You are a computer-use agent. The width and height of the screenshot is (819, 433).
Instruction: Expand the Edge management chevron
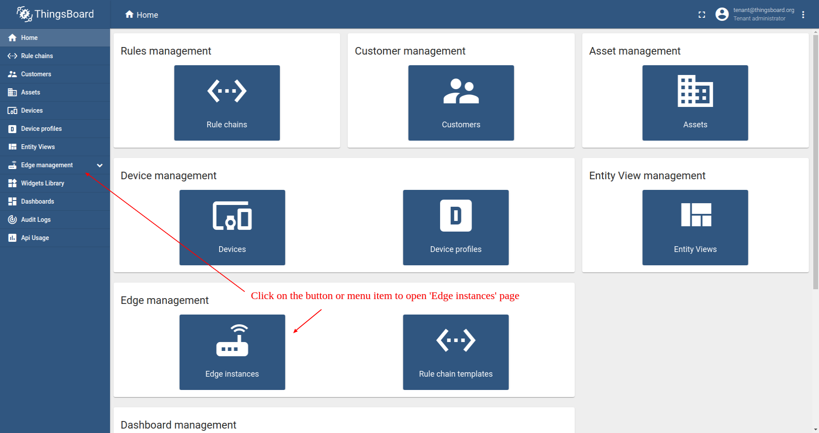point(100,165)
